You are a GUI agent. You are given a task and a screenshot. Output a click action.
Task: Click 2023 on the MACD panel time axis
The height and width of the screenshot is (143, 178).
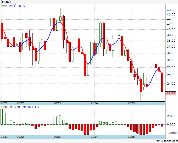pyautogui.click(x=57, y=137)
